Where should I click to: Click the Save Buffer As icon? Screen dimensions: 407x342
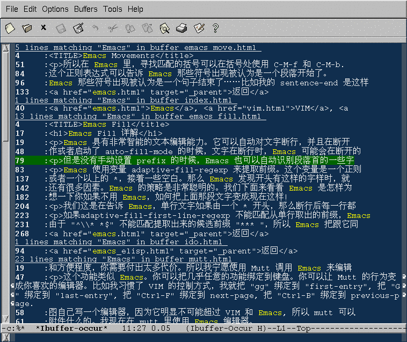tap(78, 27)
